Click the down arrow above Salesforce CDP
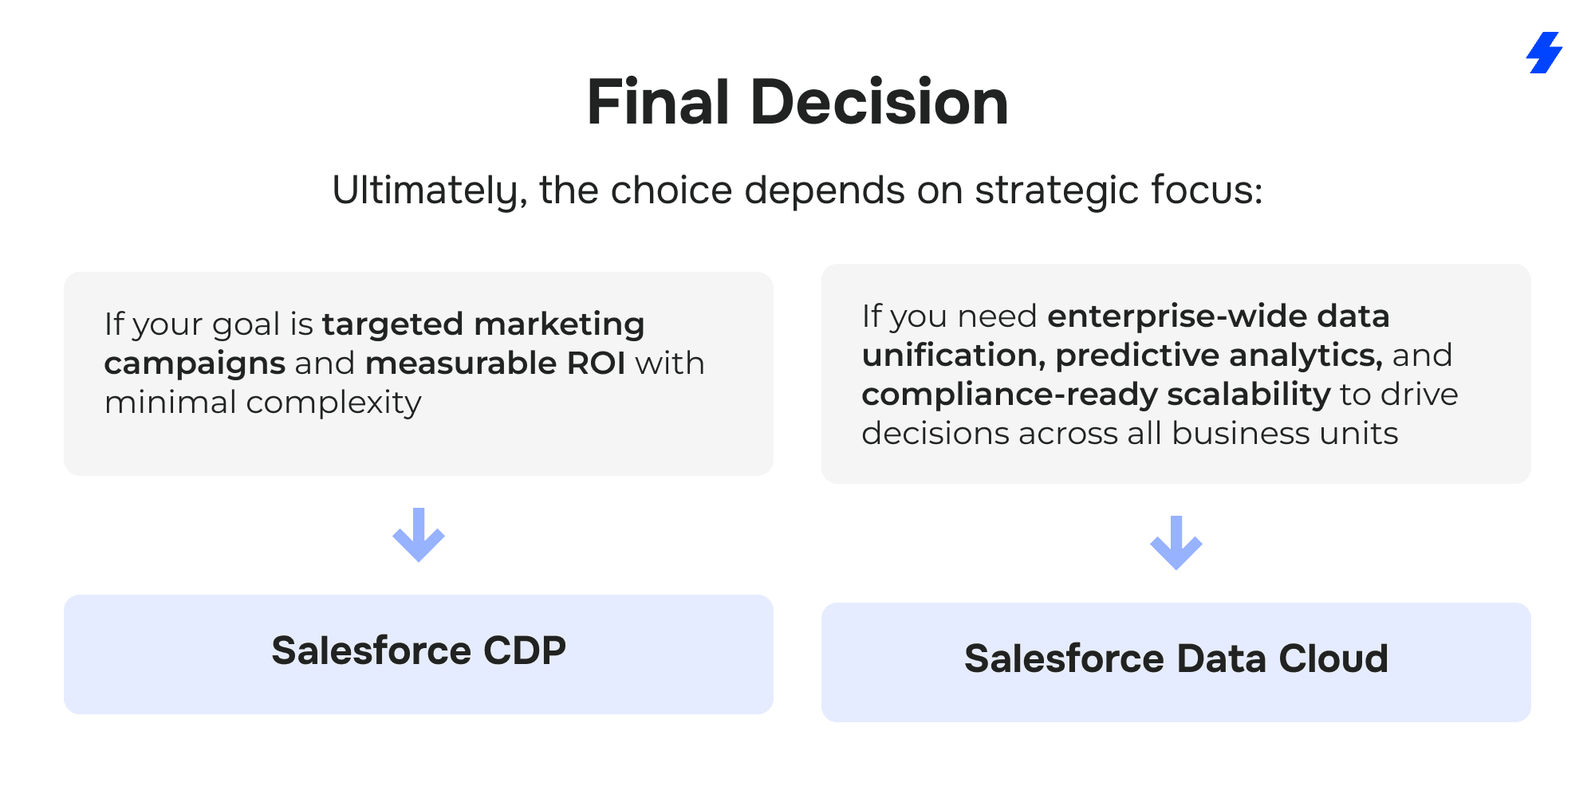This screenshot has height=786, width=1595. (419, 535)
